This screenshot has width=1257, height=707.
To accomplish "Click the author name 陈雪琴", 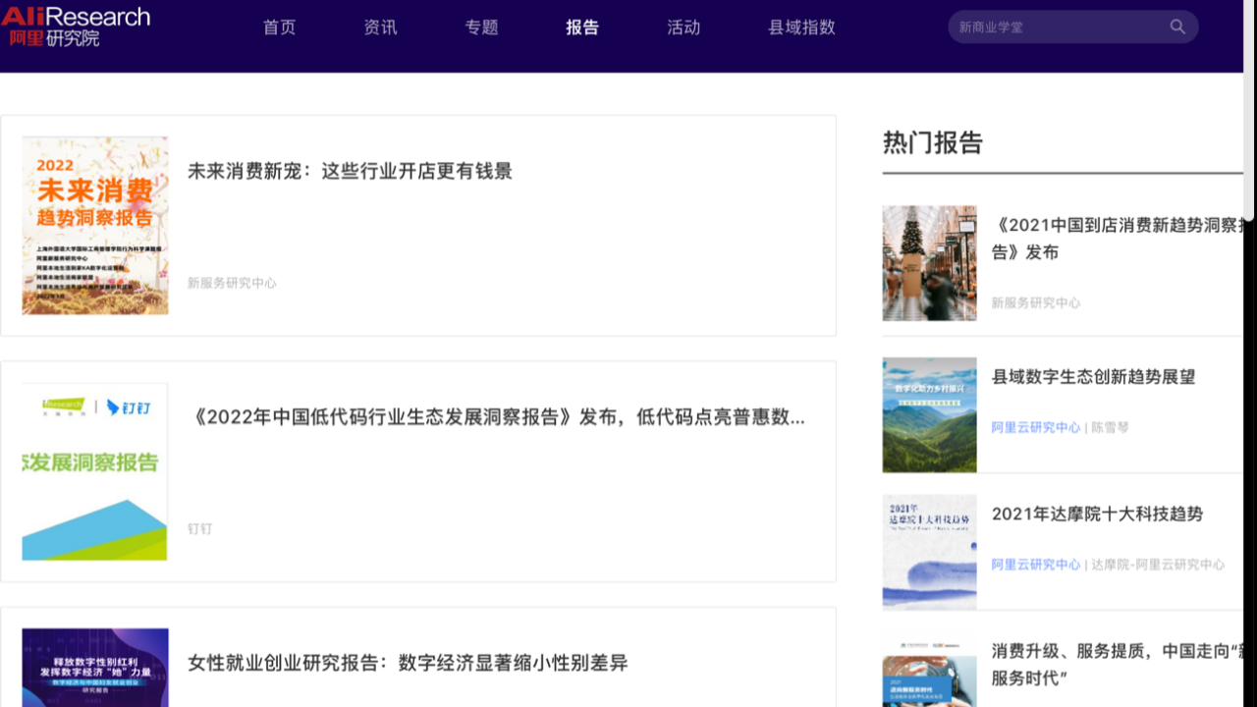I will pos(1110,428).
